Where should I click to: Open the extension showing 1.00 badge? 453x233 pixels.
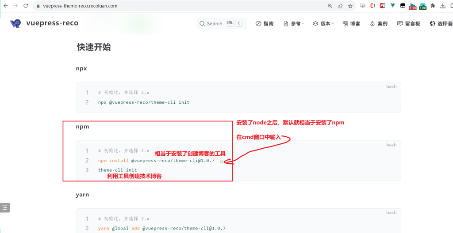(x=422, y=6)
